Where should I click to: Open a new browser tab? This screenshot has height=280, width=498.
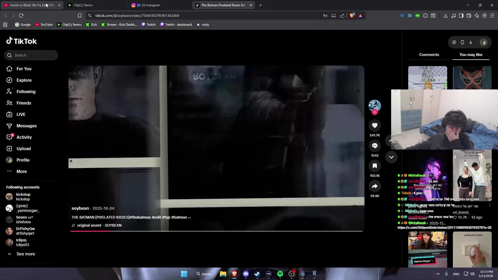click(x=260, y=5)
